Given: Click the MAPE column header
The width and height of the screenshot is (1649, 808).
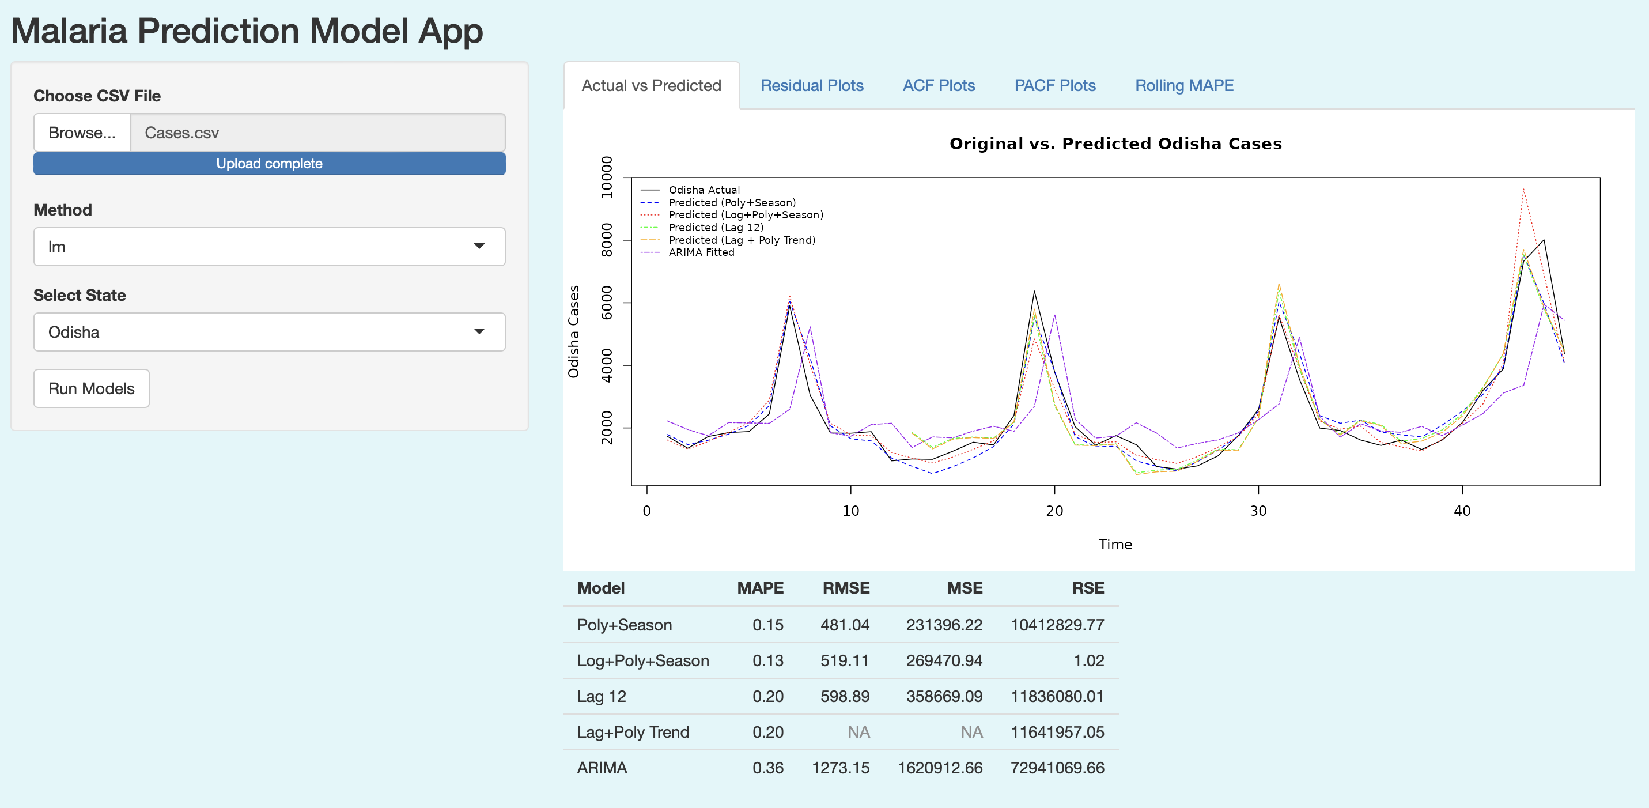Looking at the screenshot, I should point(760,588).
